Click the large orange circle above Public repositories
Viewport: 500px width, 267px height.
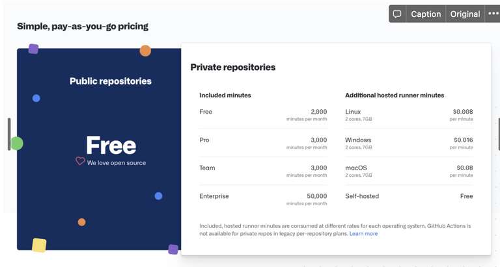point(145,51)
